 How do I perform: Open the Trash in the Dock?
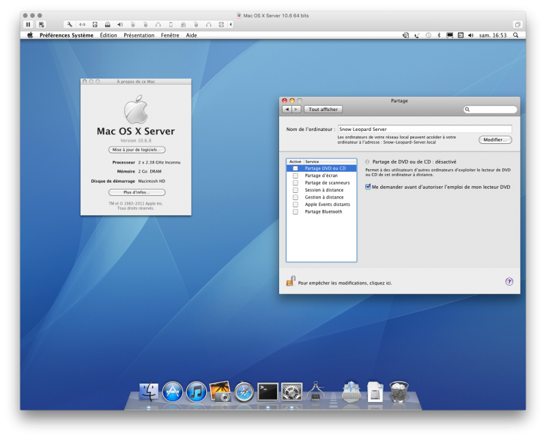coord(399,392)
